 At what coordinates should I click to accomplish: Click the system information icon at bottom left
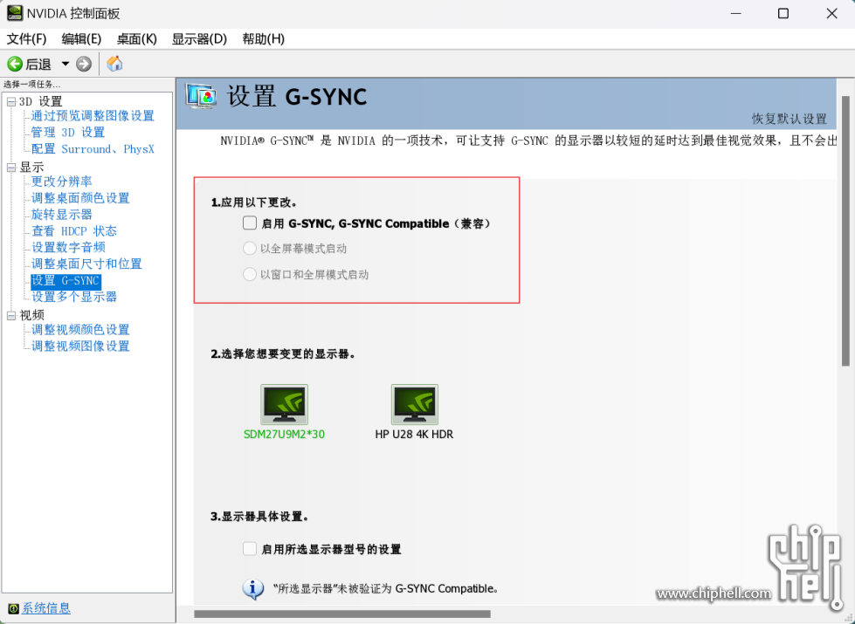(x=13, y=608)
